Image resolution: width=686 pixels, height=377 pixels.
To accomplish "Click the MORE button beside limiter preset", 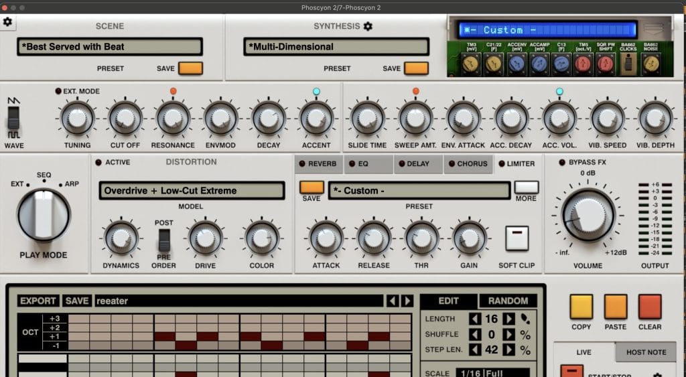I will 526,187.
